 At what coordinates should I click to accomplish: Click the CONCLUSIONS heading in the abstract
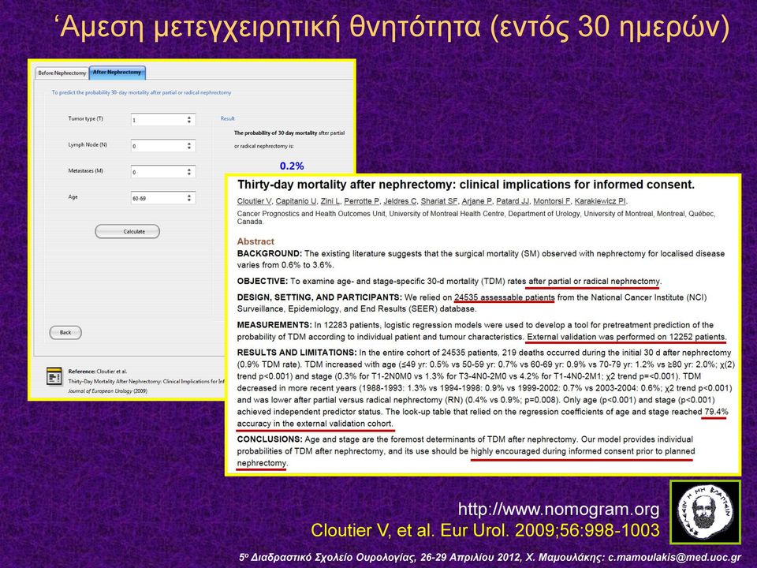270,439
